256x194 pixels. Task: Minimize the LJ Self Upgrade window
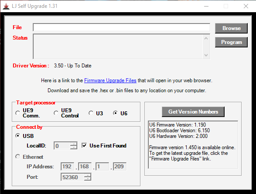[206, 6]
